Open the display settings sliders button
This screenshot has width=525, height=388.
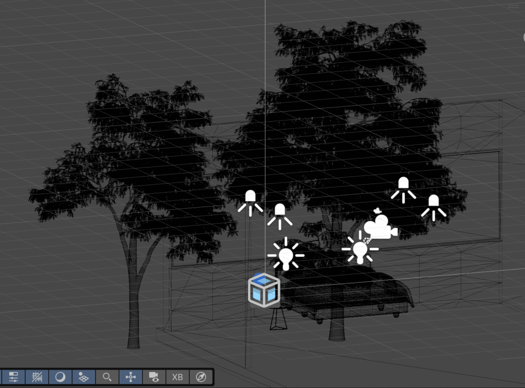(13, 377)
